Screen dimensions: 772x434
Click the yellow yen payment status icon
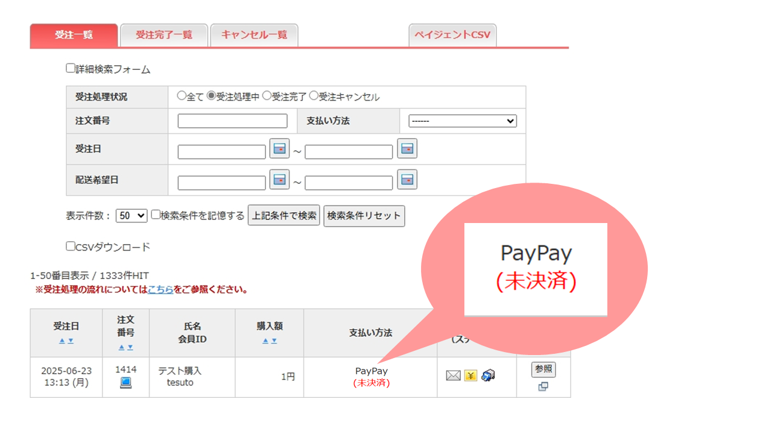470,376
